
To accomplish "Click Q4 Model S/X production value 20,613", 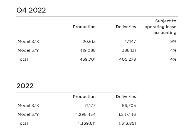I will click(x=89, y=41).
